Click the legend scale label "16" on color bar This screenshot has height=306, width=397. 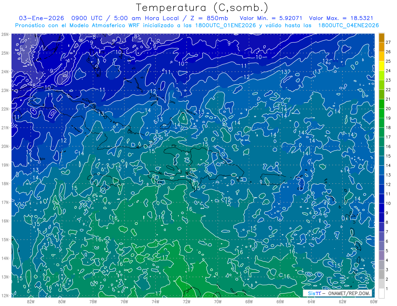tap(388, 147)
